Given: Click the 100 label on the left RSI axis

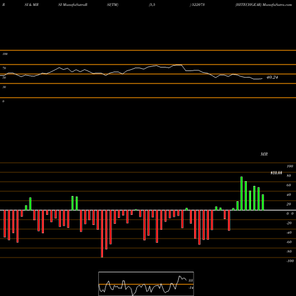Looking at the screenshot, I should click(5, 54).
